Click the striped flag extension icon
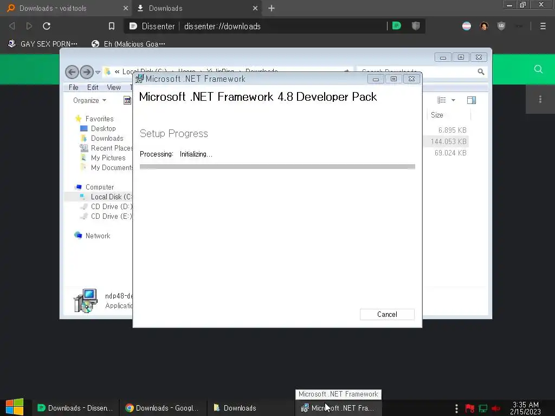The image size is (555, 416). 467,26
